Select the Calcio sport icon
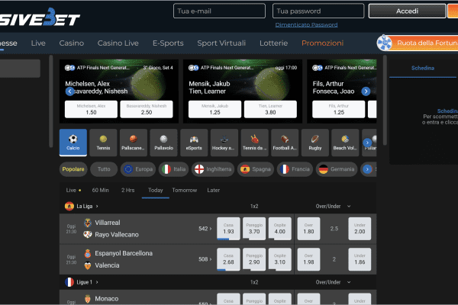458x305 pixels. tap(73, 143)
